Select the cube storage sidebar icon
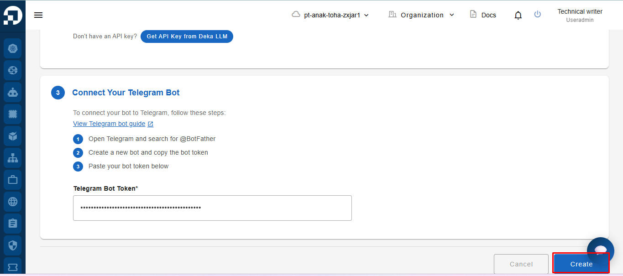623x276 pixels. (x=13, y=136)
